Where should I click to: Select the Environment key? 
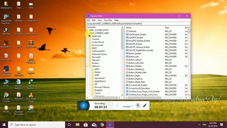[98, 45]
